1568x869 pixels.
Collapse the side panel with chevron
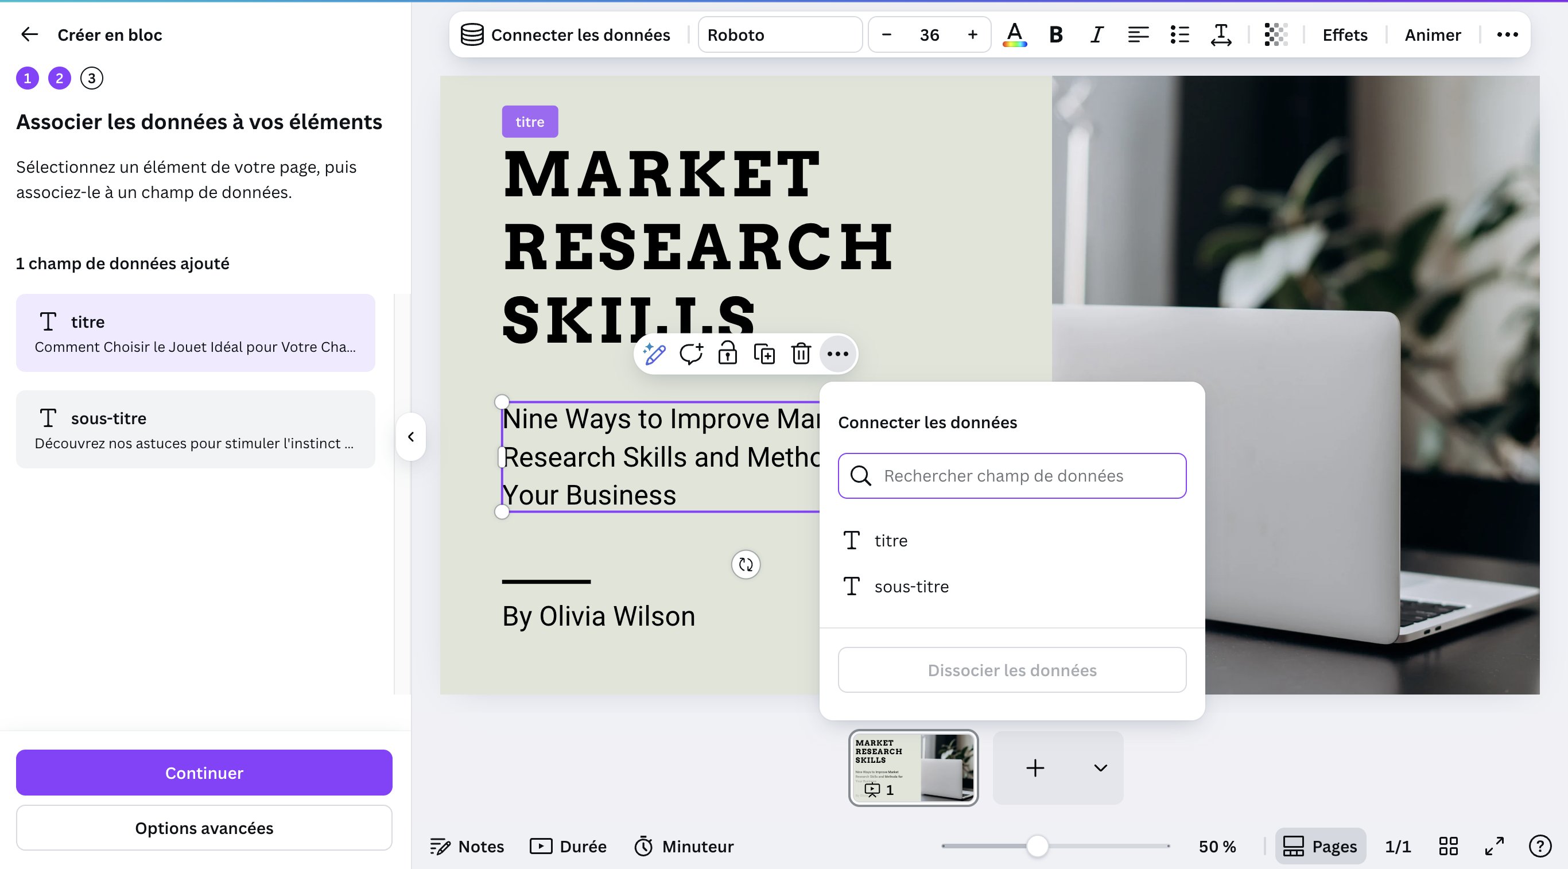(x=411, y=437)
